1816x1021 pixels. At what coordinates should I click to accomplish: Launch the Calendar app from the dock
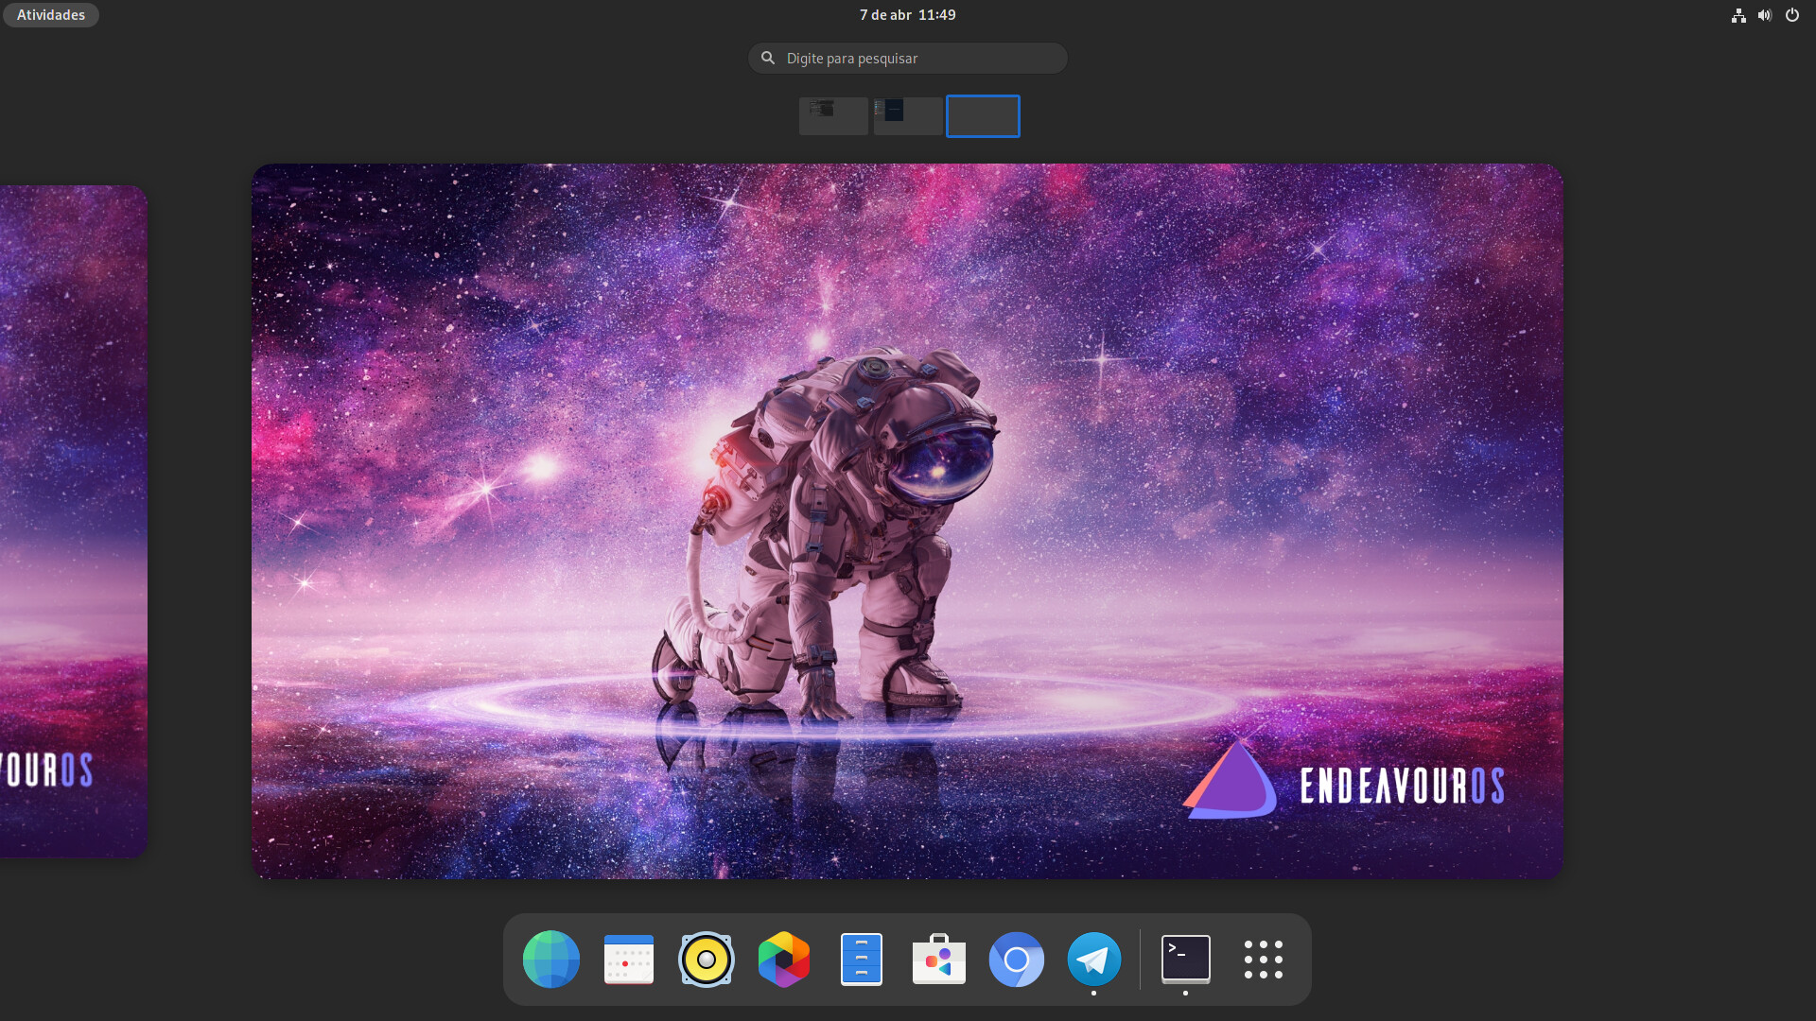point(629,960)
